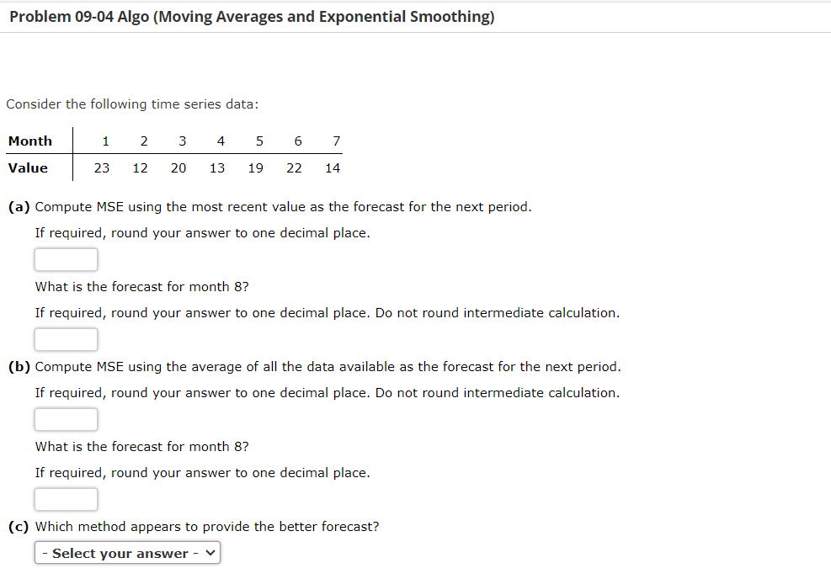Click the value 23 in the time series
This screenshot has height=579, width=831.
(101, 167)
